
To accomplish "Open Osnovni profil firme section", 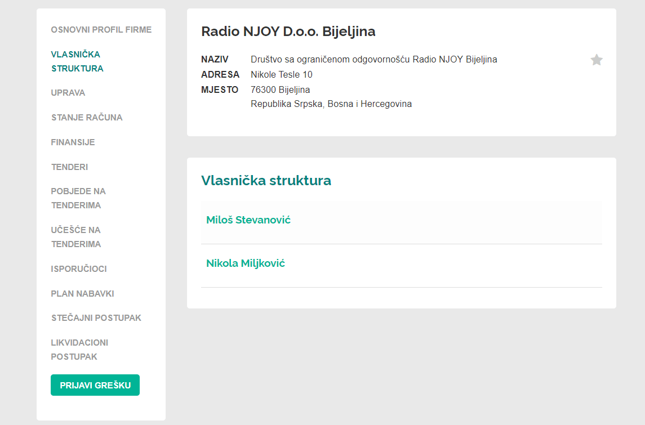I will click(101, 30).
